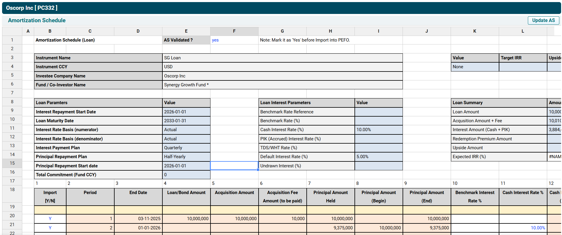Open the Interest Payment Plan 'Quarterly' cell

point(186,148)
